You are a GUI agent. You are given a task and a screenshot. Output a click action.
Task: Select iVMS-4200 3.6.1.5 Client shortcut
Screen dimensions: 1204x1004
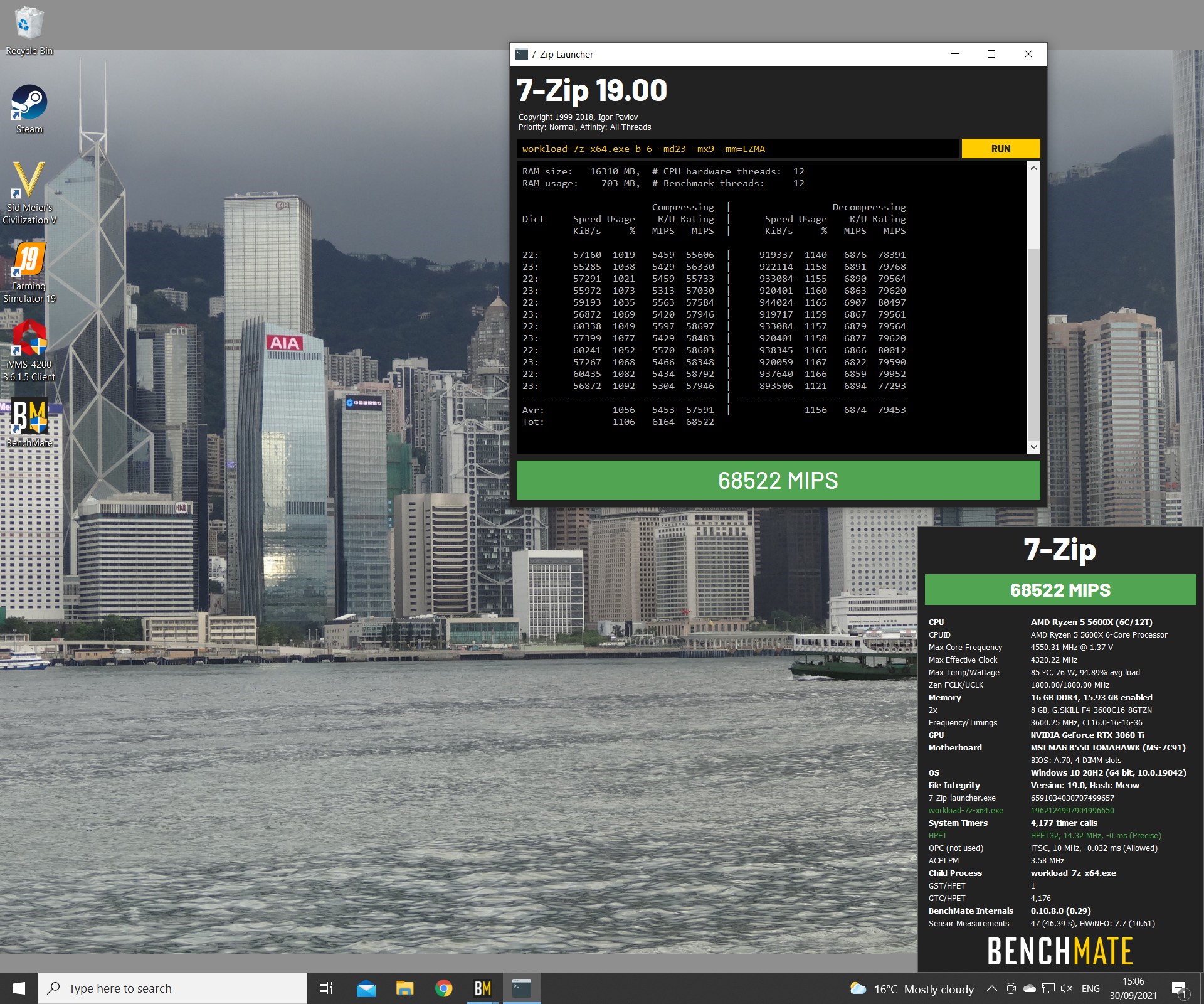(x=29, y=351)
